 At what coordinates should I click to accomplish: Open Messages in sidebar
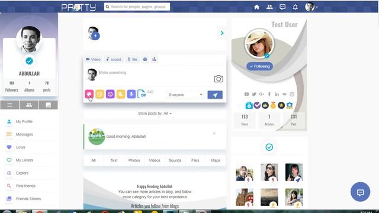click(x=29, y=134)
